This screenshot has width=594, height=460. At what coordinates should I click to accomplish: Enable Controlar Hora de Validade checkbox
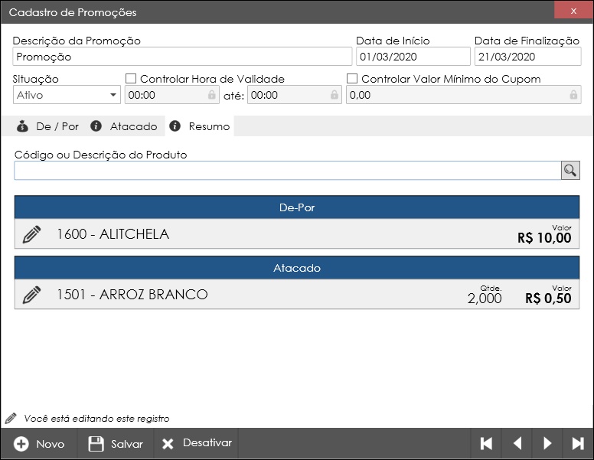pos(131,78)
